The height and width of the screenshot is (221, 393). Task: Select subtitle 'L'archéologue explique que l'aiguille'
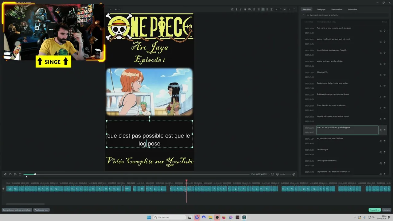(x=345, y=52)
